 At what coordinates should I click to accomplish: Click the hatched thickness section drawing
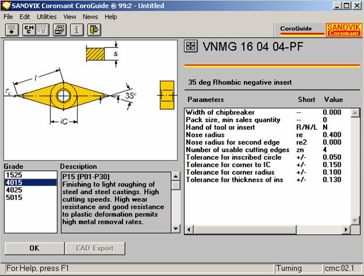tap(95, 54)
